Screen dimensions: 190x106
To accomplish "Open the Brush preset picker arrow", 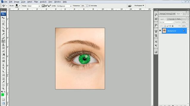I will (x=20, y=6).
